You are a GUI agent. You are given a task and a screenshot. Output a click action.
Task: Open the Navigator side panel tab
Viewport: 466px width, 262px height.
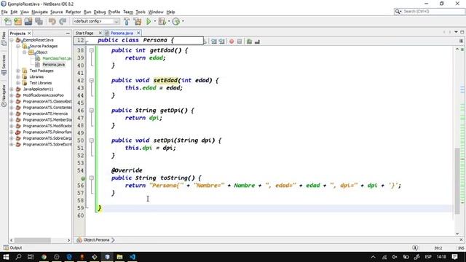click(4, 95)
